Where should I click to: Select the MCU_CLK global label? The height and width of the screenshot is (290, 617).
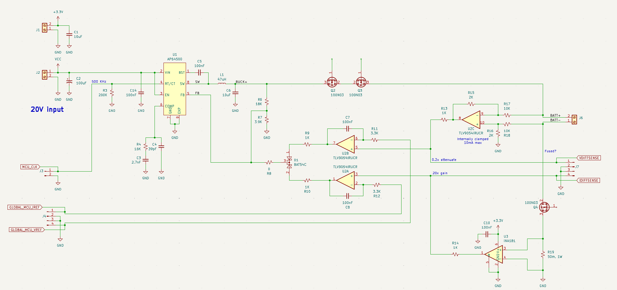coord(30,167)
